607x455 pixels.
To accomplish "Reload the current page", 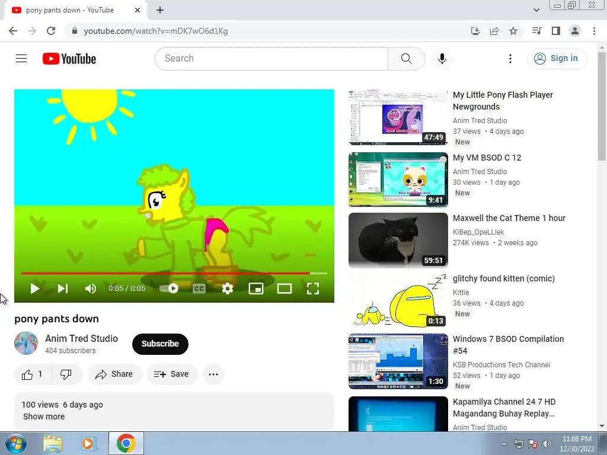I will (x=51, y=31).
